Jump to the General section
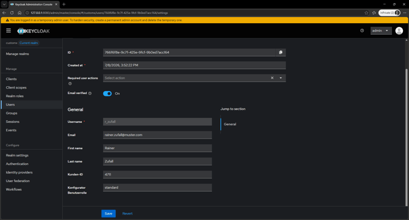 coord(230,124)
